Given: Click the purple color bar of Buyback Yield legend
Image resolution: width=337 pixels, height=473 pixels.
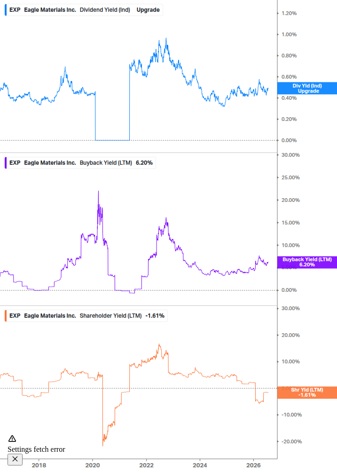Looking at the screenshot, I should click(6, 162).
